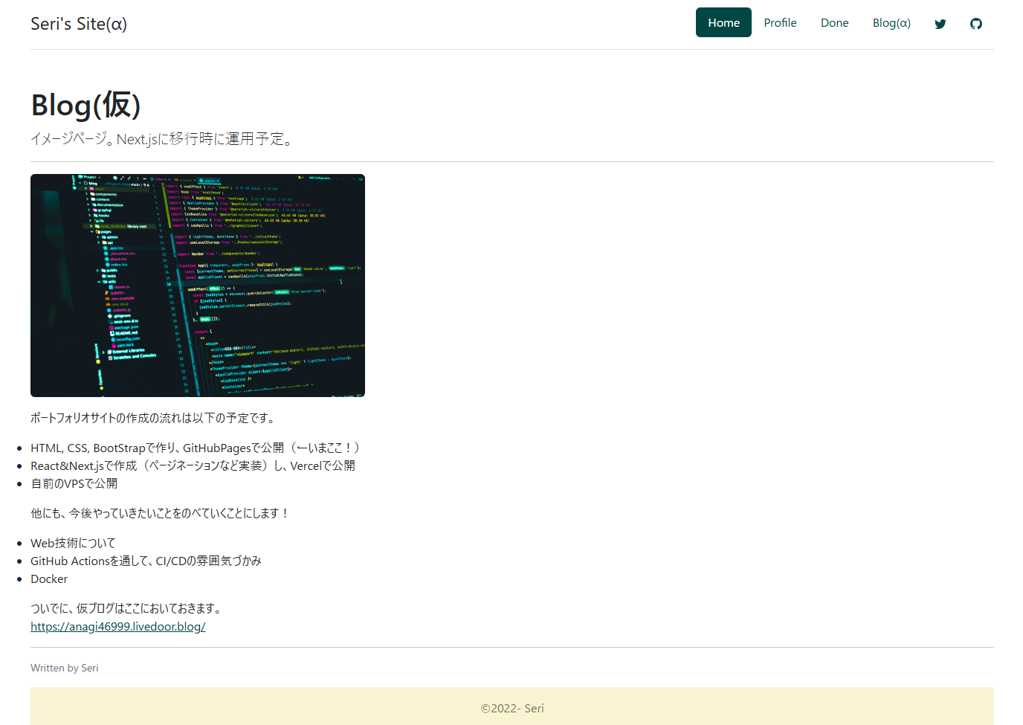Click the Written by Seri text

tap(64, 668)
